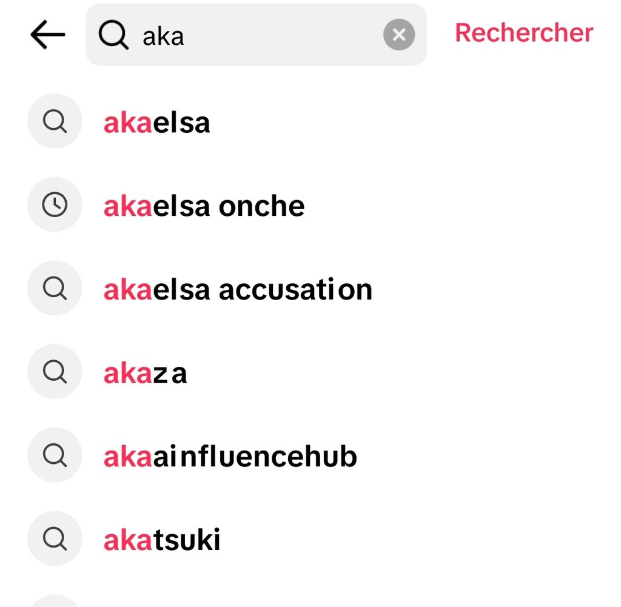The image size is (621, 607).
Task: Choose the 'akaelsa accusation' suggestion
Action: [238, 290]
